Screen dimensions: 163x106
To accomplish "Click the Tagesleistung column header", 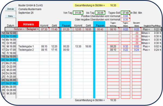I will 113,24.
